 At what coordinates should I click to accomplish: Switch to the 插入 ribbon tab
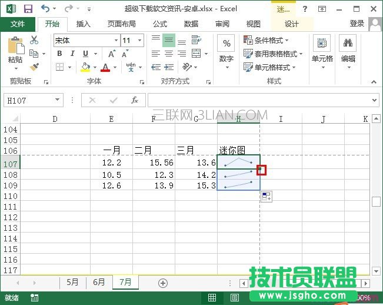coord(84,24)
